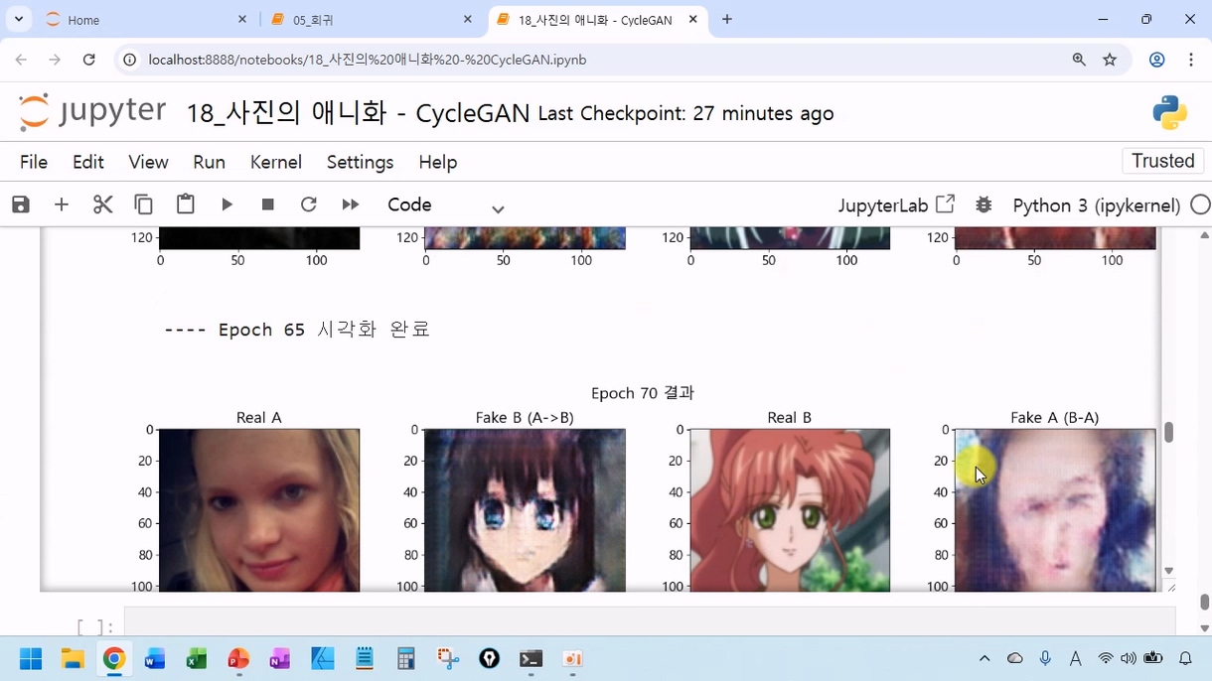Click the Real A photo thumbnail
This screenshot has width=1212, height=681.
(259, 510)
